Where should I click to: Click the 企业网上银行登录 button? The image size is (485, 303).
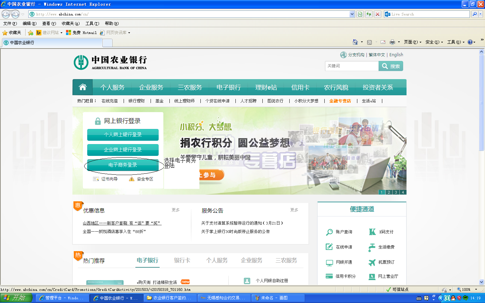[123, 150]
